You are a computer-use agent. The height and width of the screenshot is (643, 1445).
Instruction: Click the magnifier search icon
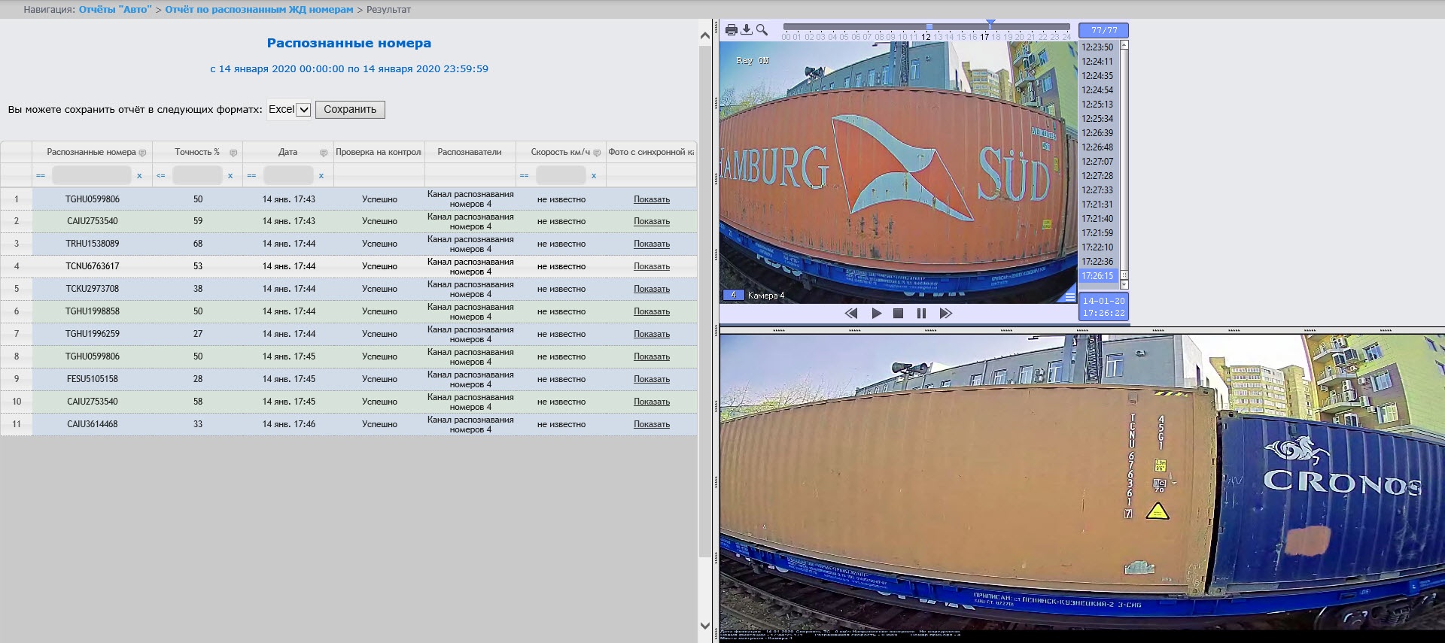(762, 30)
